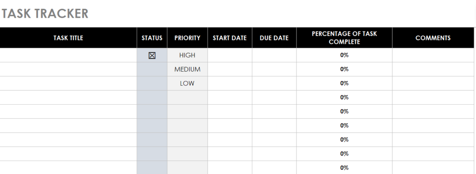Select the LOW priority cell

tap(187, 83)
